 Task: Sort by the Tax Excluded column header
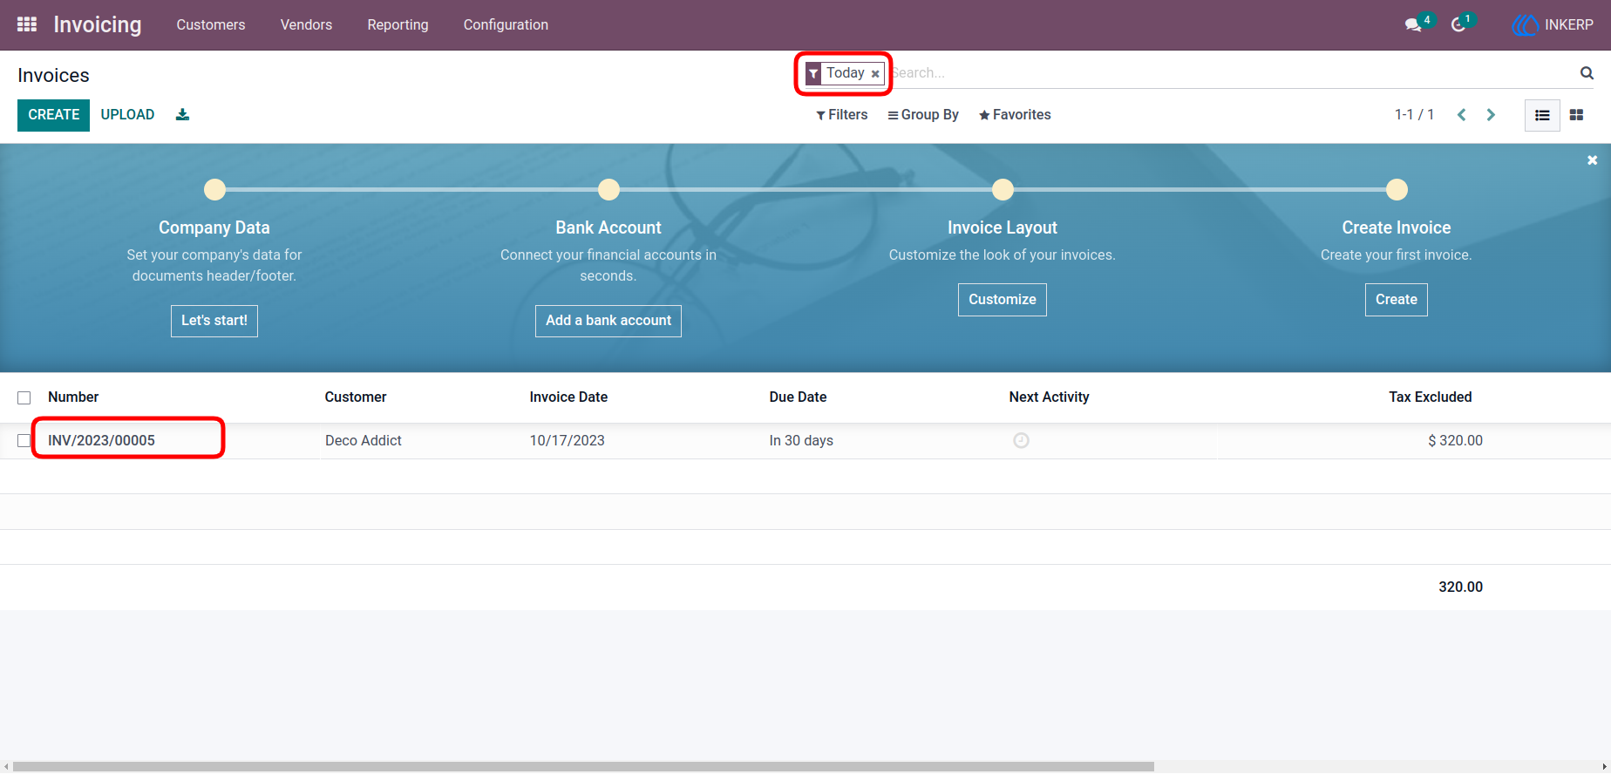click(1431, 397)
